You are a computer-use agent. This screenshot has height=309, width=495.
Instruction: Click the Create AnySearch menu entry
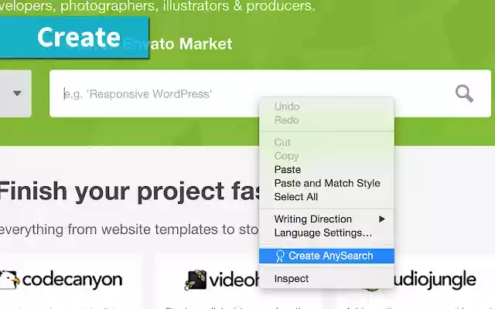pyautogui.click(x=326, y=256)
